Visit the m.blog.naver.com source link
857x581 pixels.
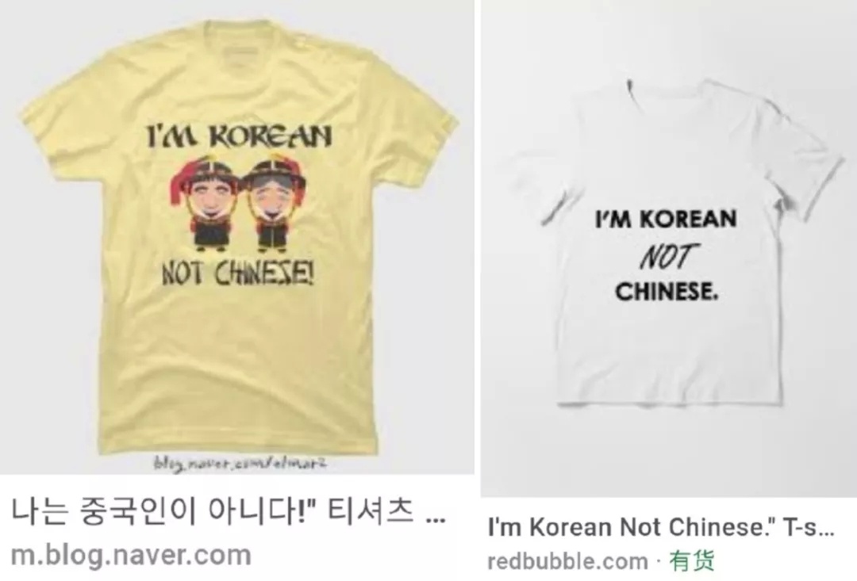(131, 556)
